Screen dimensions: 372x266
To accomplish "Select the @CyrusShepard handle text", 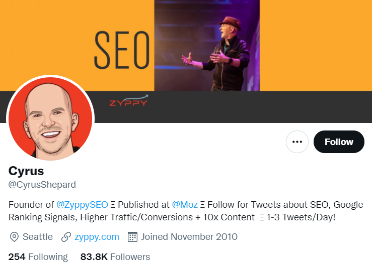I will [x=42, y=185].
